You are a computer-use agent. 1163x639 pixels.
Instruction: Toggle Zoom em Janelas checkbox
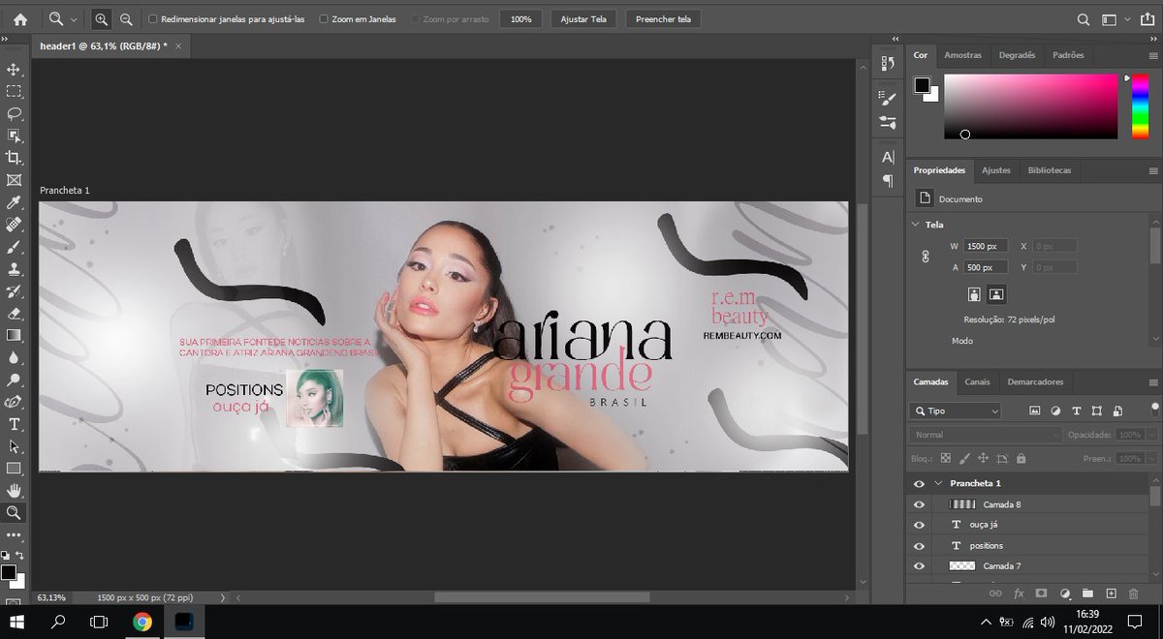click(325, 19)
